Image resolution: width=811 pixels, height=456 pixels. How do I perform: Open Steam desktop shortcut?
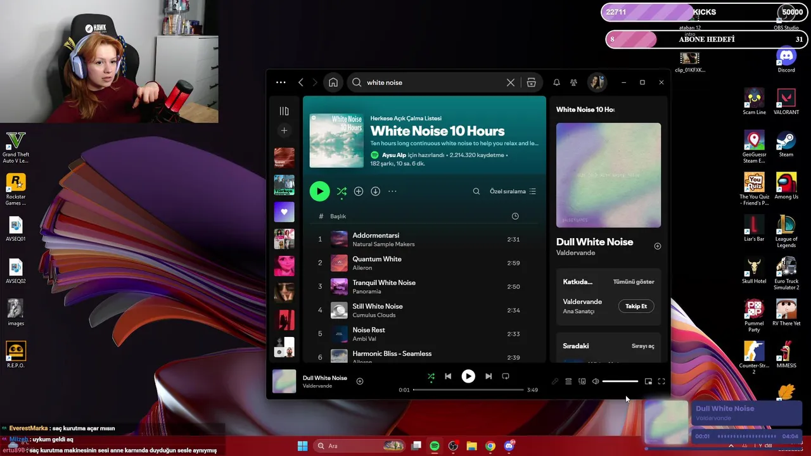pos(786,144)
